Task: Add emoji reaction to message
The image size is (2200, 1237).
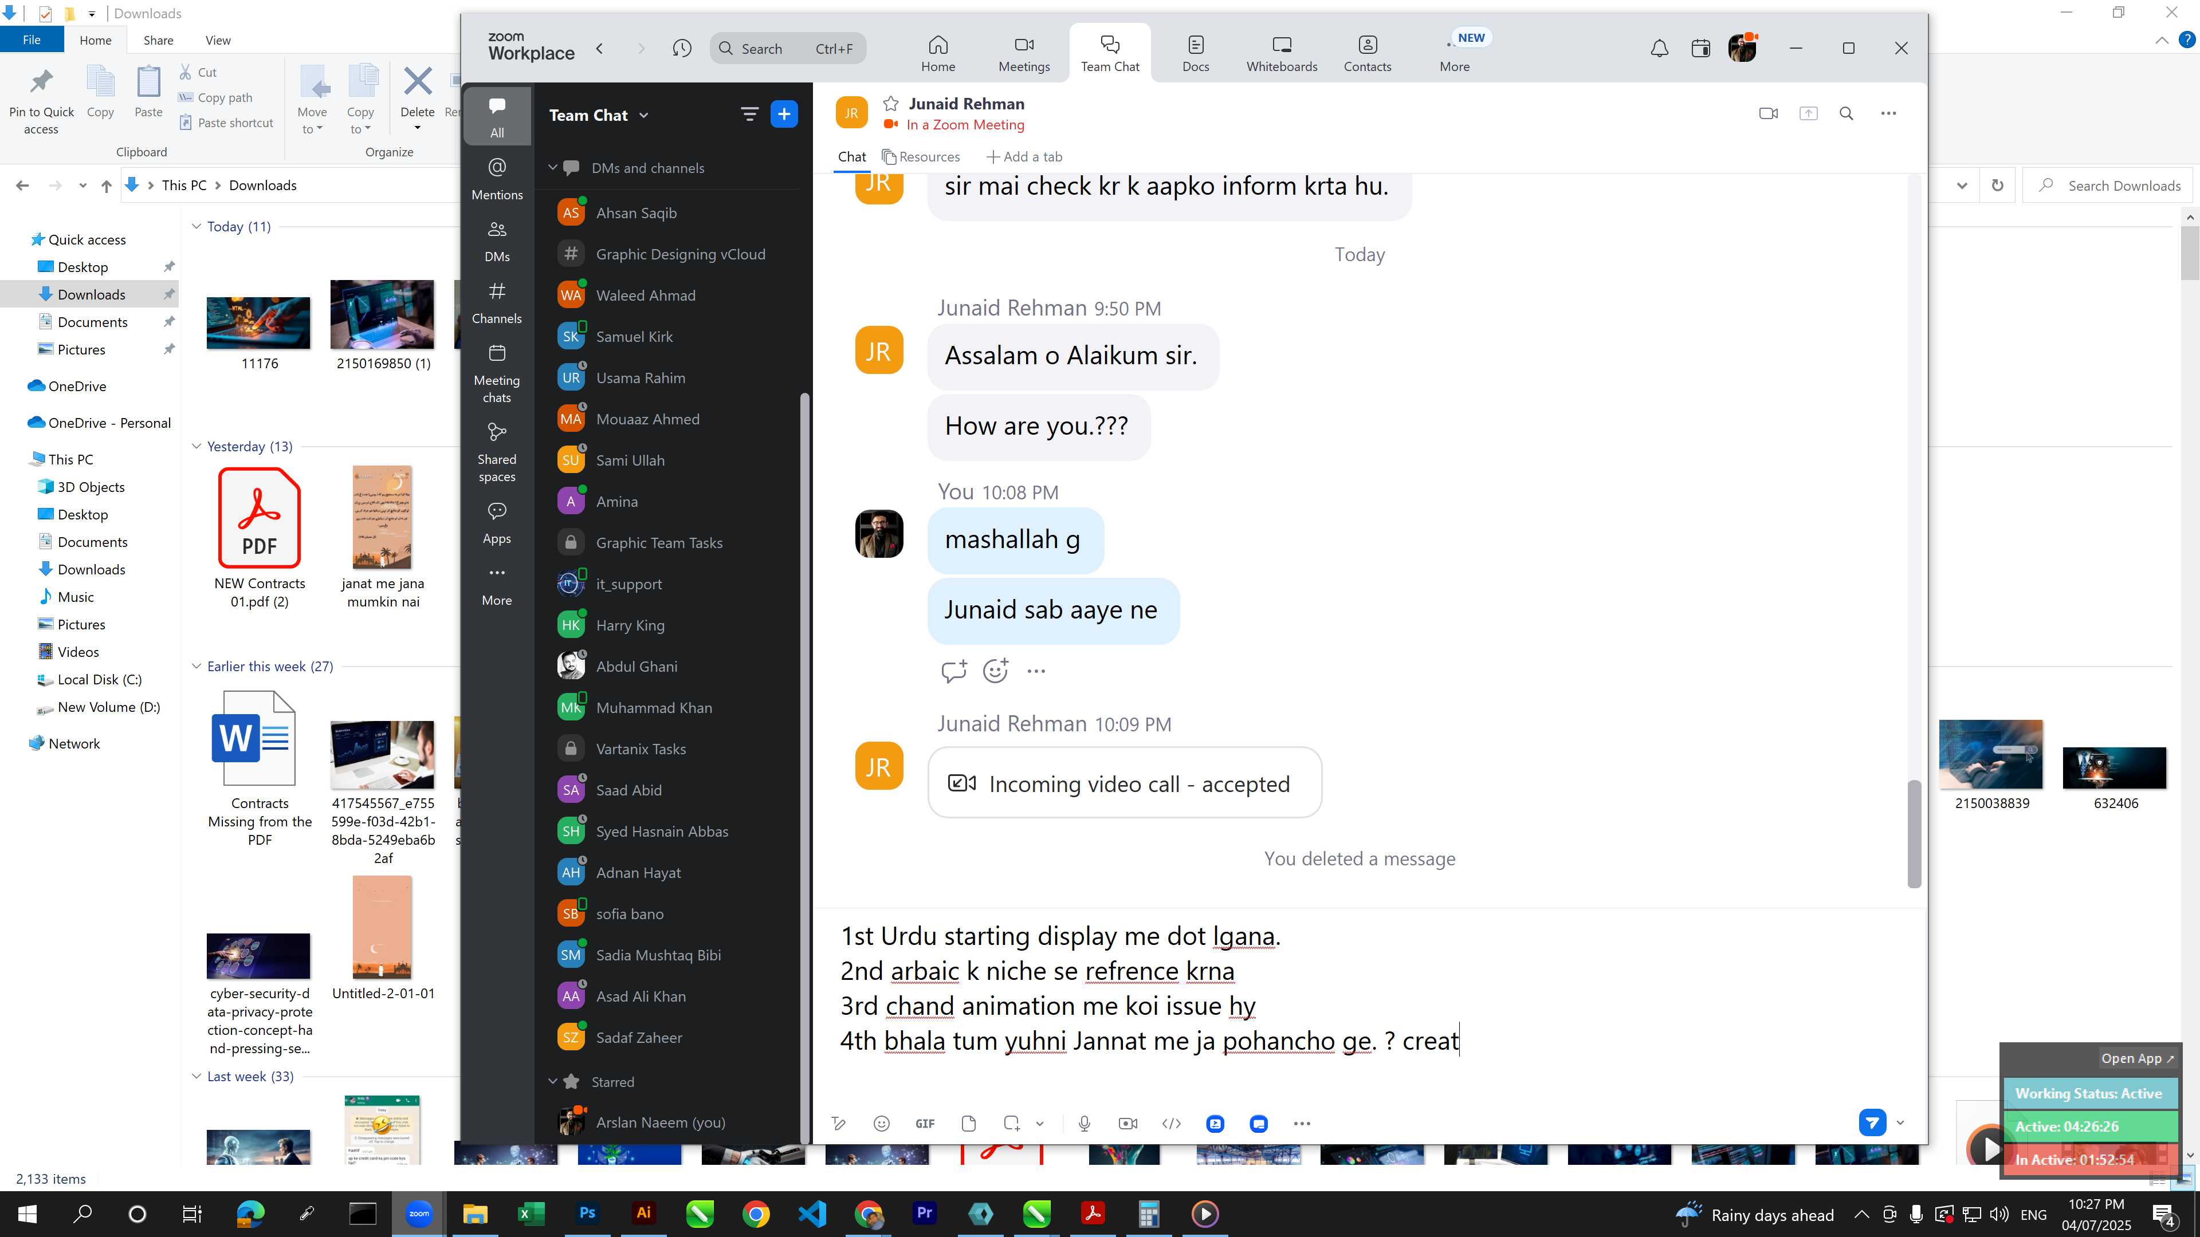Action: pos(996,671)
